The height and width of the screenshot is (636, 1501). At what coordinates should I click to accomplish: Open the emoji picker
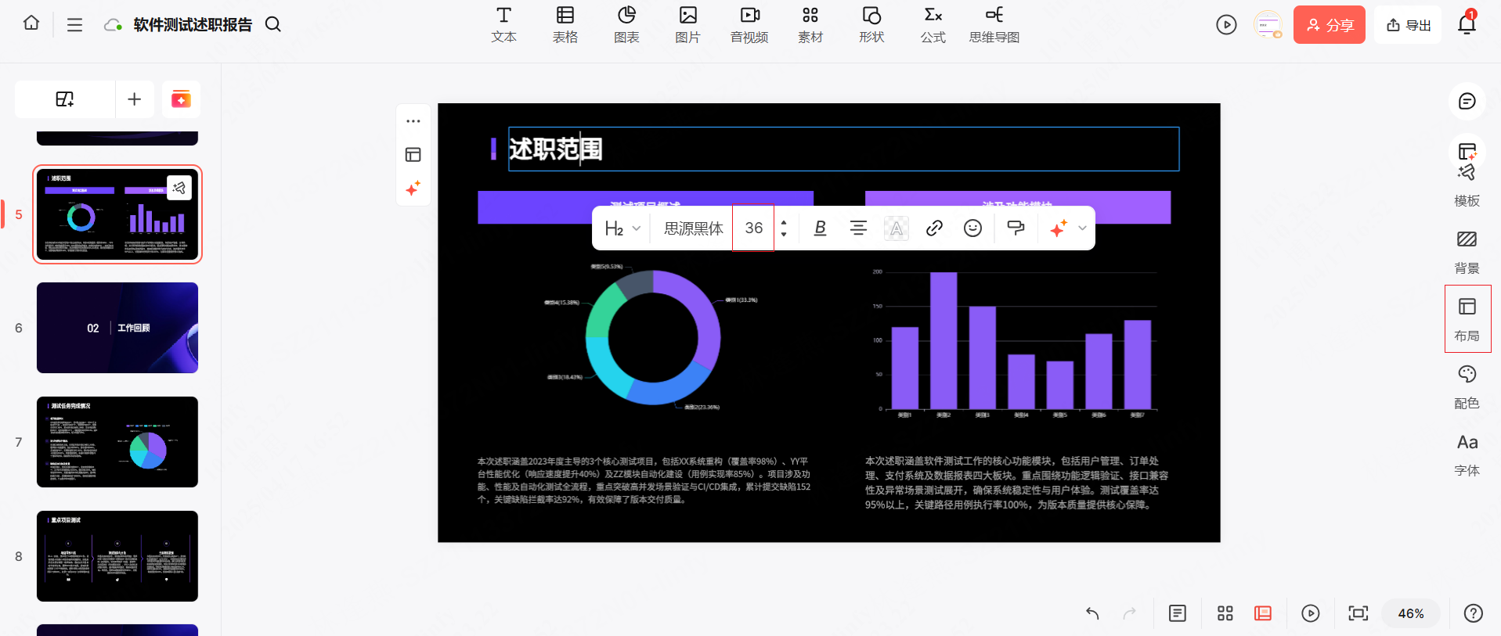[x=972, y=228]
